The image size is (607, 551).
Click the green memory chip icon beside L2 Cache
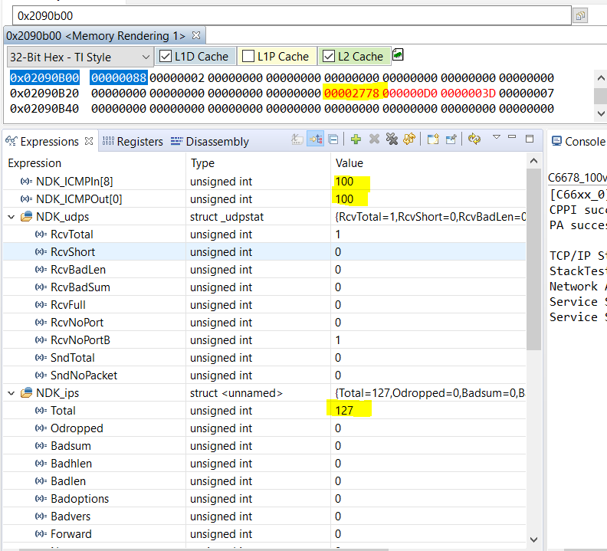398,55
